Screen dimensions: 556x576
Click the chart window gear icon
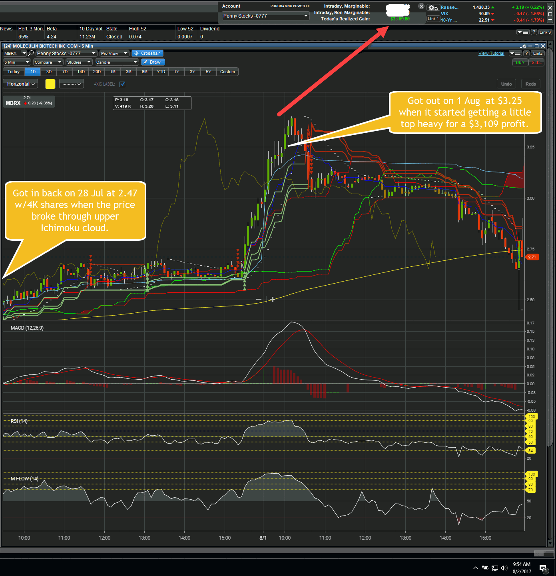pos(524,46)
